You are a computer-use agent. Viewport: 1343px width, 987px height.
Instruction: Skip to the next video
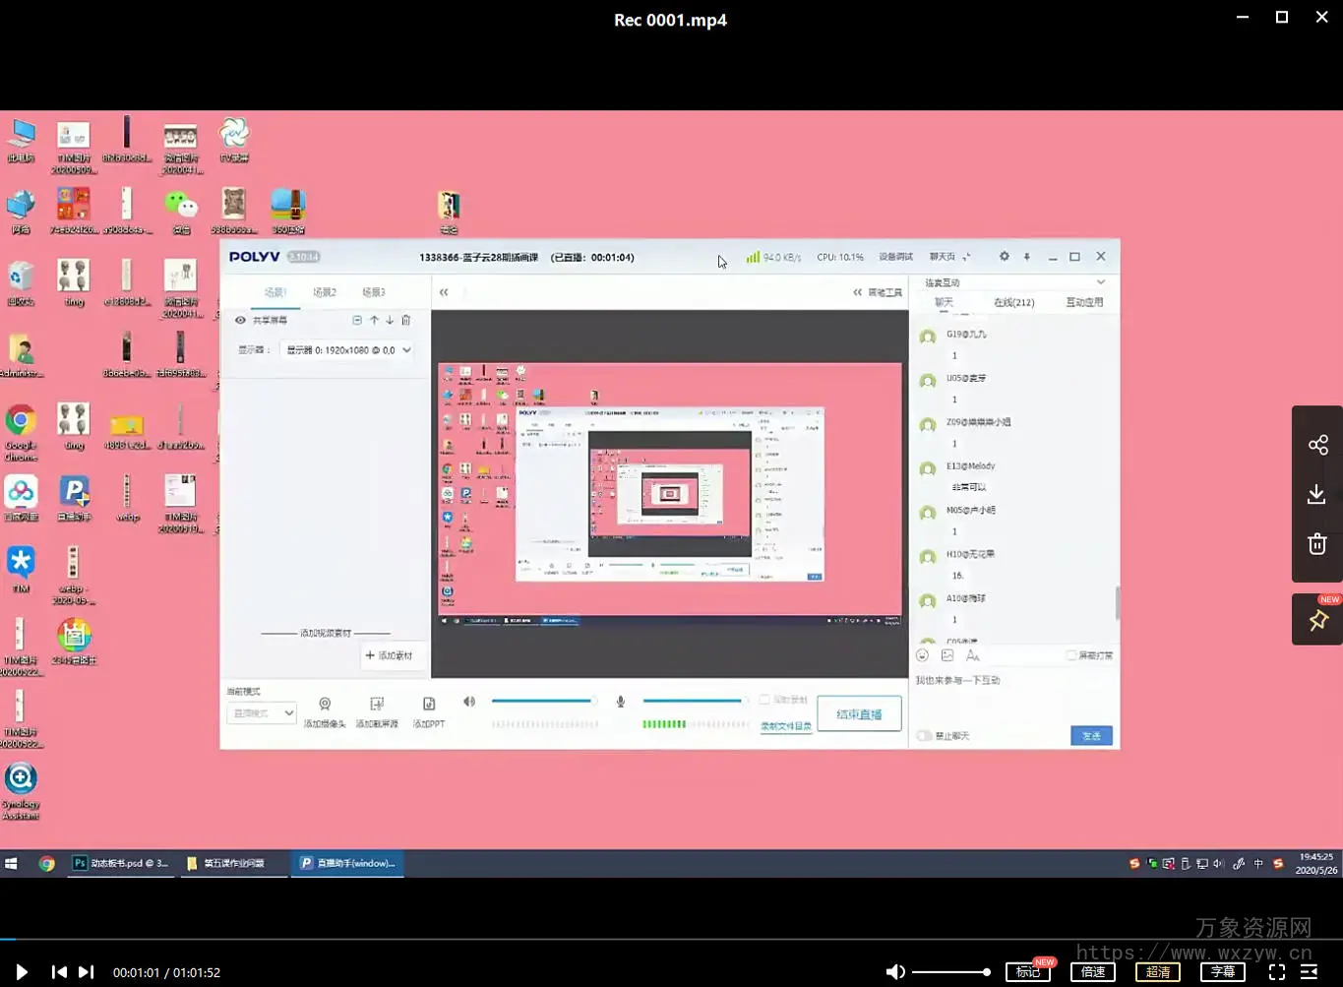point(87,972)
